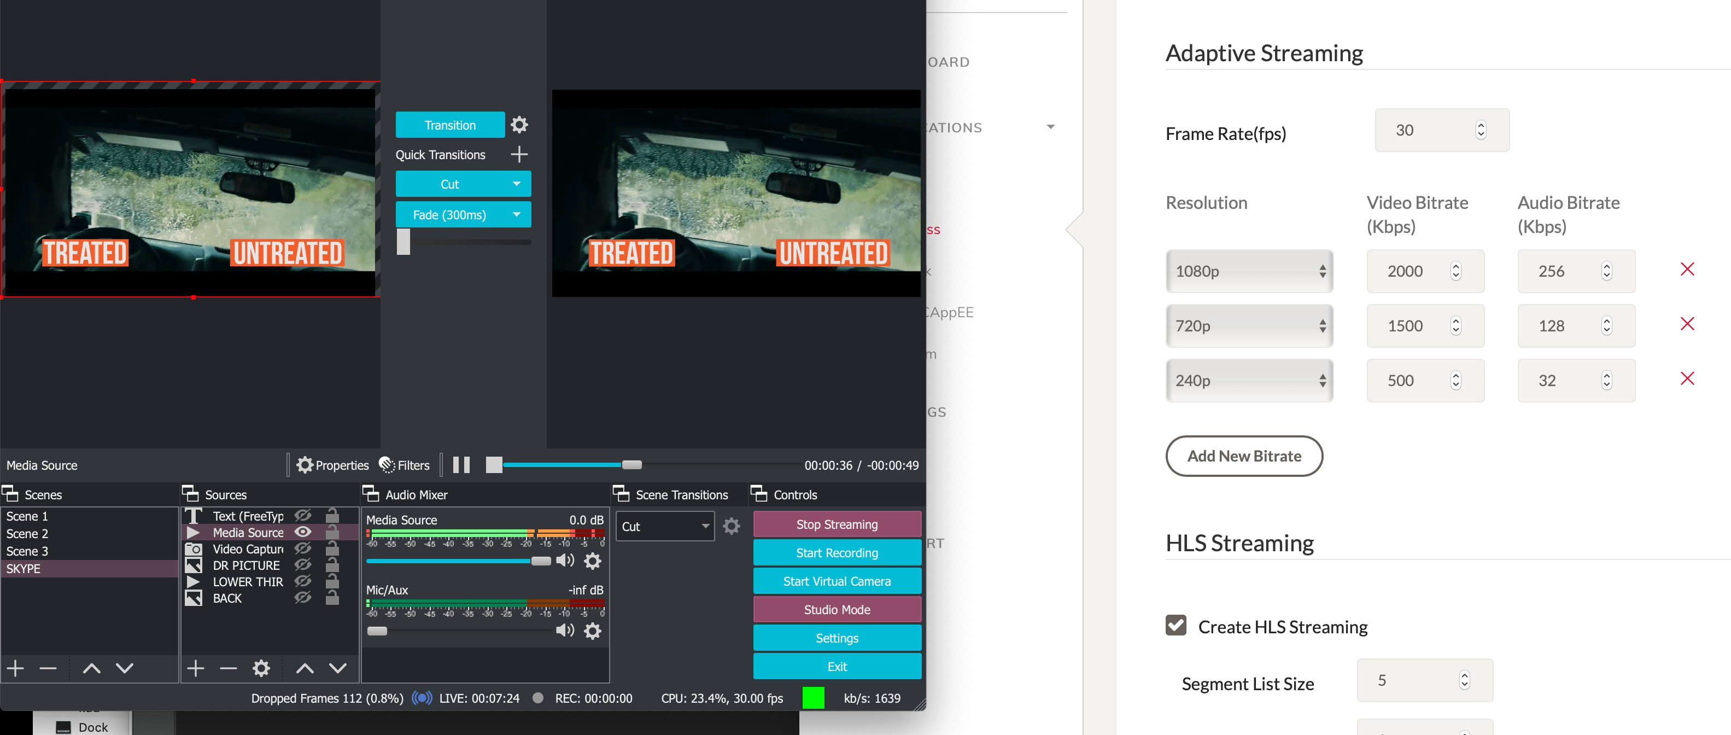Screen dimensions: 1731x735
Task: Hide the Media Source with its eye toggle
Action: click(x=303, y=532)
